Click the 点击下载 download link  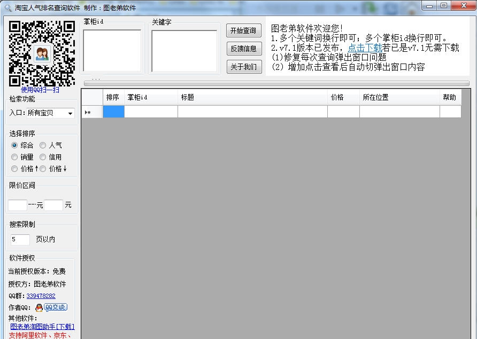(x=365, y=48)
